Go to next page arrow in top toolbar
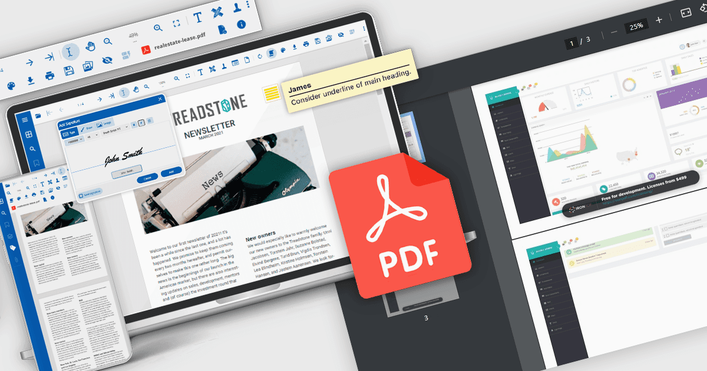Image resolution: width=707 pixels, height=371 pixels. point(29,62)
